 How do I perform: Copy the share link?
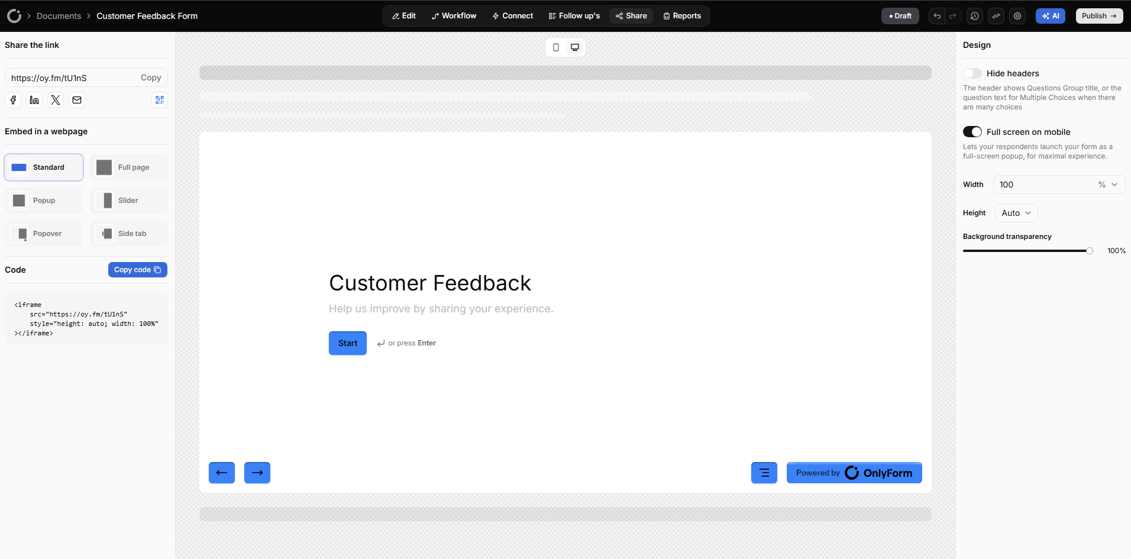pos(151,77)
